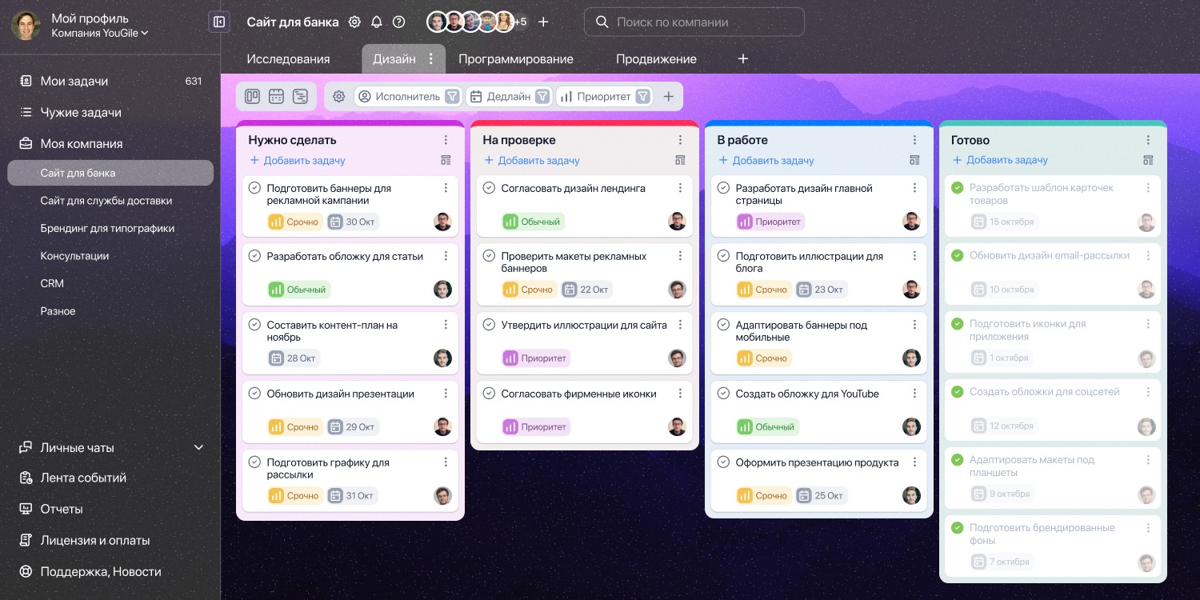Screen dimensions: 1200x600
Task: Mark Согласовать дизайн лендинга as complete
Action: [x=489, y=188]
